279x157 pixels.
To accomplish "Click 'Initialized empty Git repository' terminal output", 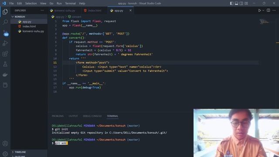I will point(109,133).
